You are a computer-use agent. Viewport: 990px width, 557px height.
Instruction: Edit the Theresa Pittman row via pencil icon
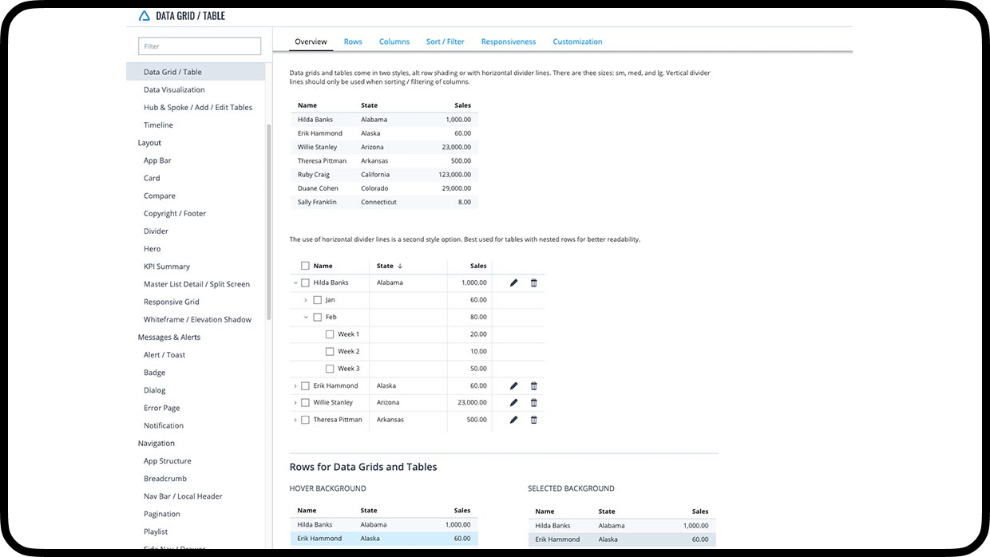(513, 420)
